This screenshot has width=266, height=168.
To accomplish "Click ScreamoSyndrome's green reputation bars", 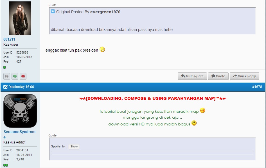I will click(x=6, y=165).
